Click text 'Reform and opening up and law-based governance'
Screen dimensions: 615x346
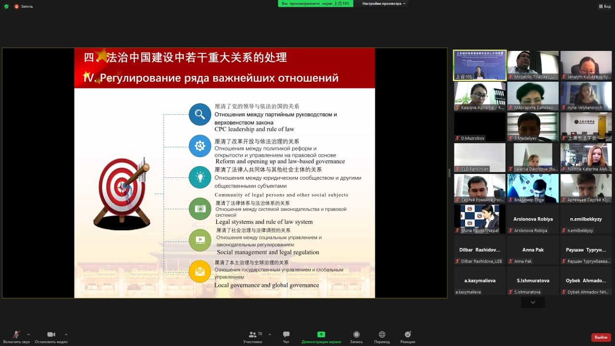280,161
